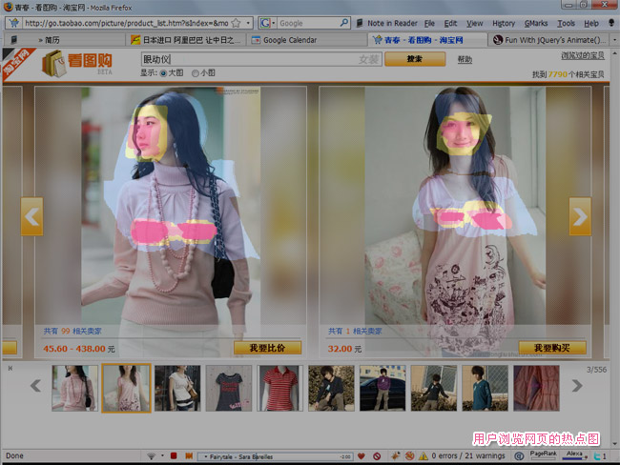The image size is (620, 465).
Task: Click the red stop status bar icon
Action: coord(174,455)
